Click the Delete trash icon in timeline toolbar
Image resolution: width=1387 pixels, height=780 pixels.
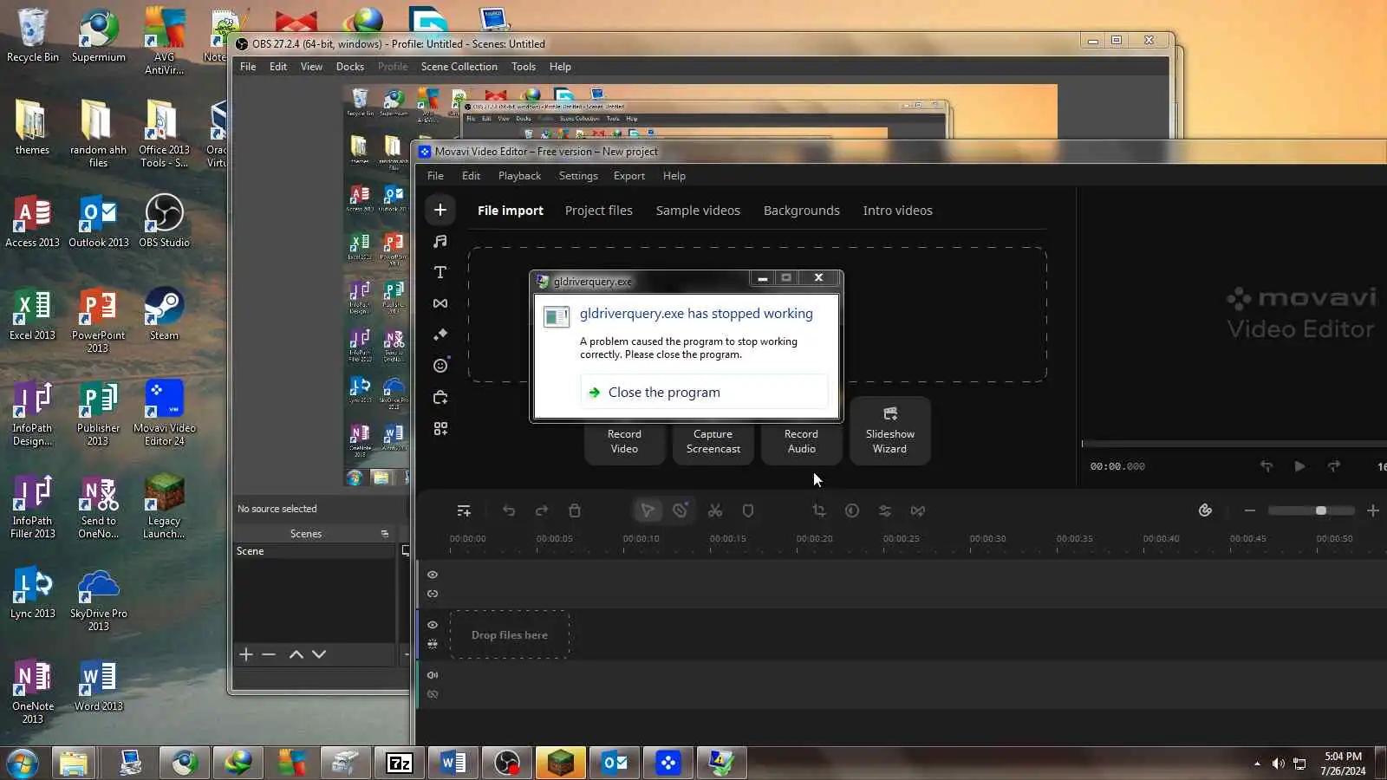click(x=575, y=511)
